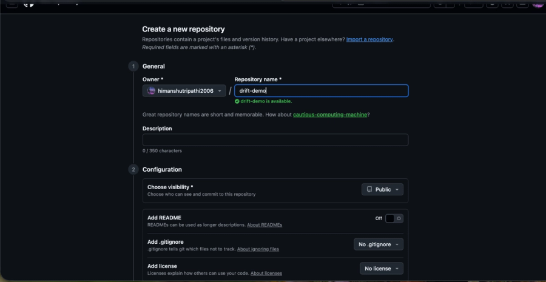This screenshot has height=282, width=546.
Task: Click the 'General' section heading
Action: (153, 66)
